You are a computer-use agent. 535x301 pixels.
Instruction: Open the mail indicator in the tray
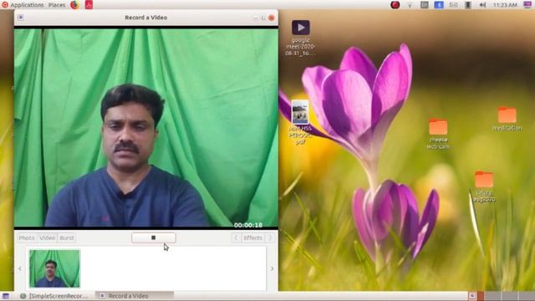pos(453,5)
